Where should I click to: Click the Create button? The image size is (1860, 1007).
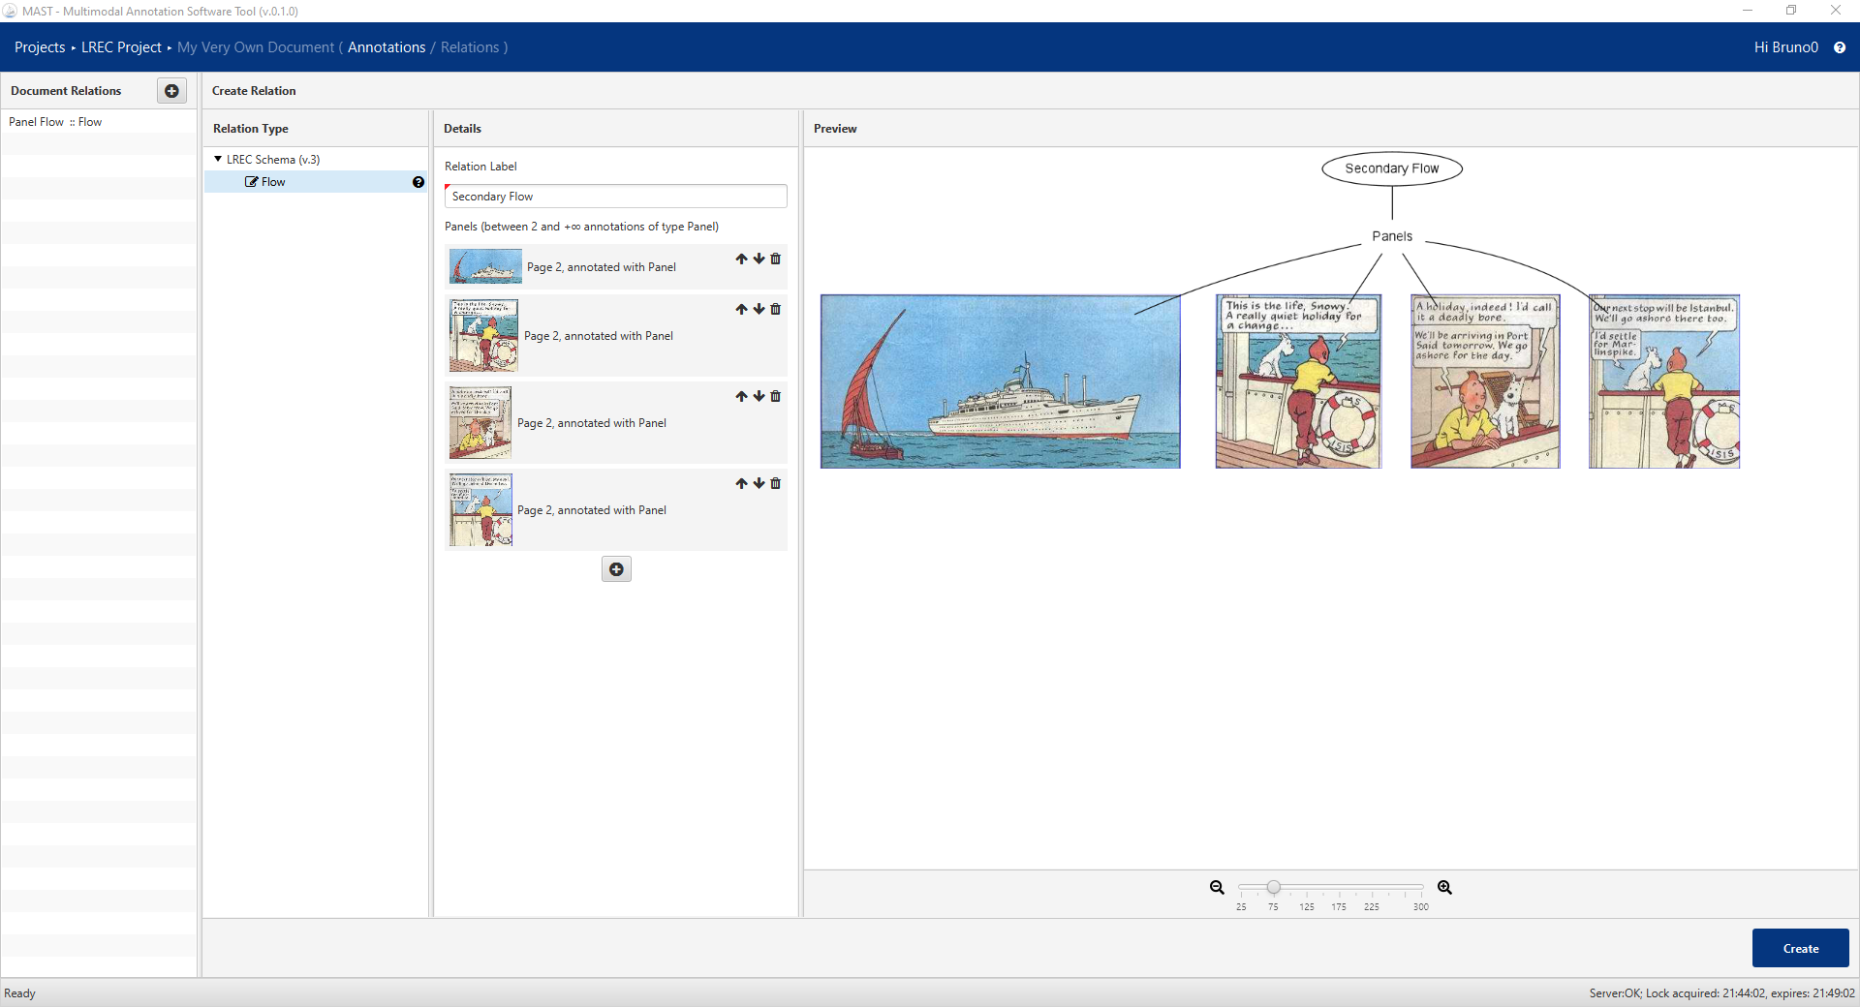click(x=1800, y=948)
